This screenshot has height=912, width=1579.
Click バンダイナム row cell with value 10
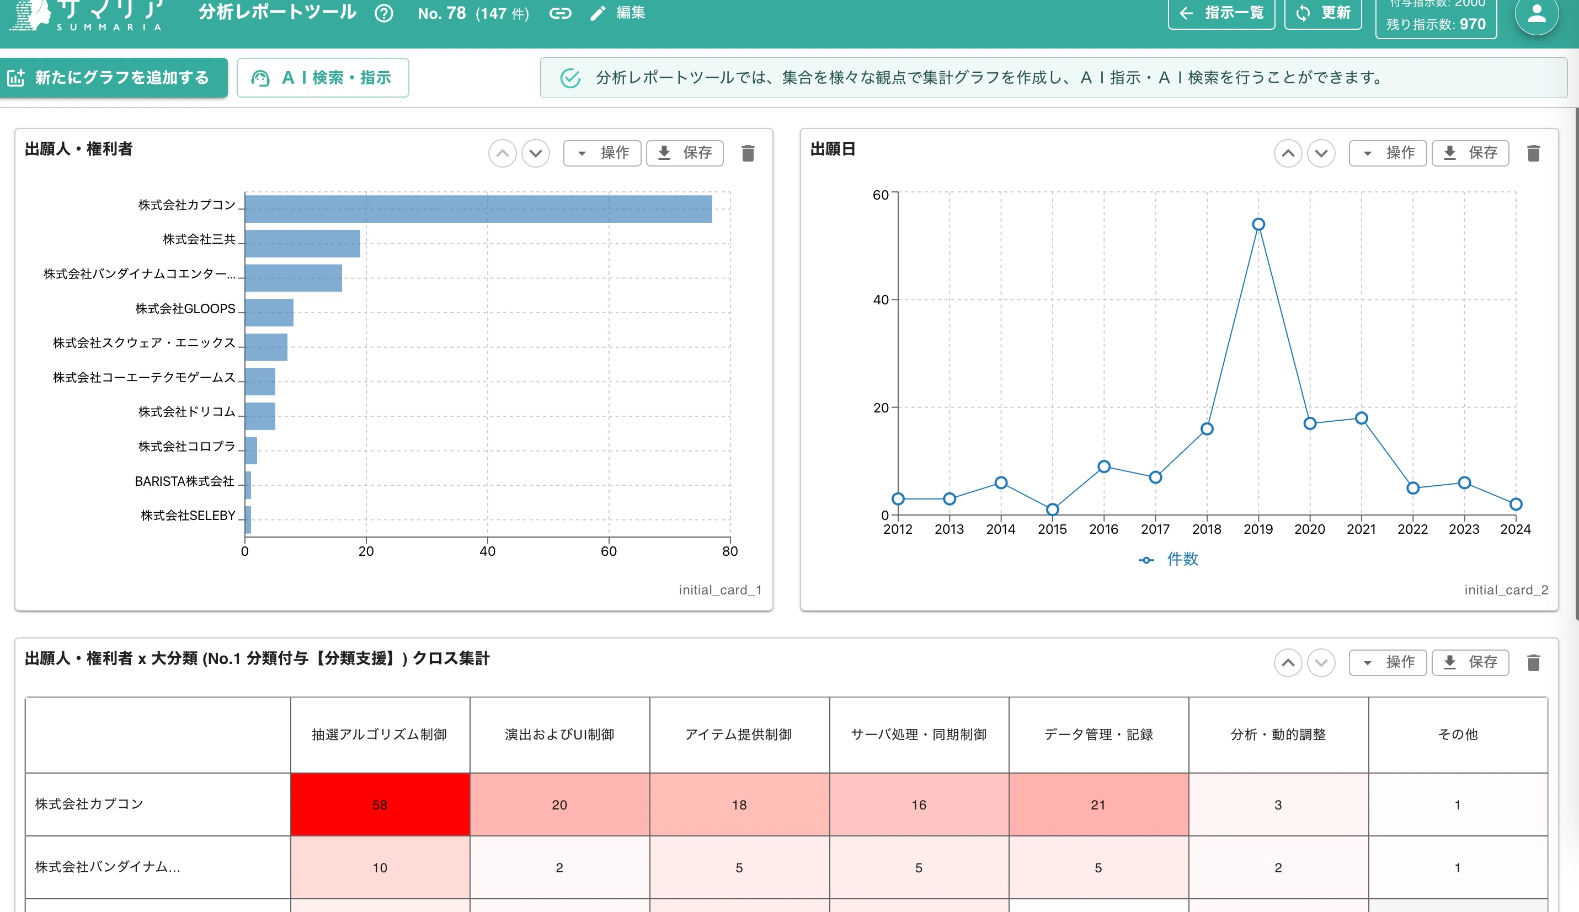click(380, 867)
